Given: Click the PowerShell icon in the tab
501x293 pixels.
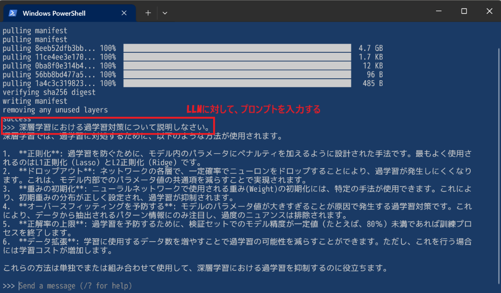Looking at the screenshot, I should 13,13.
